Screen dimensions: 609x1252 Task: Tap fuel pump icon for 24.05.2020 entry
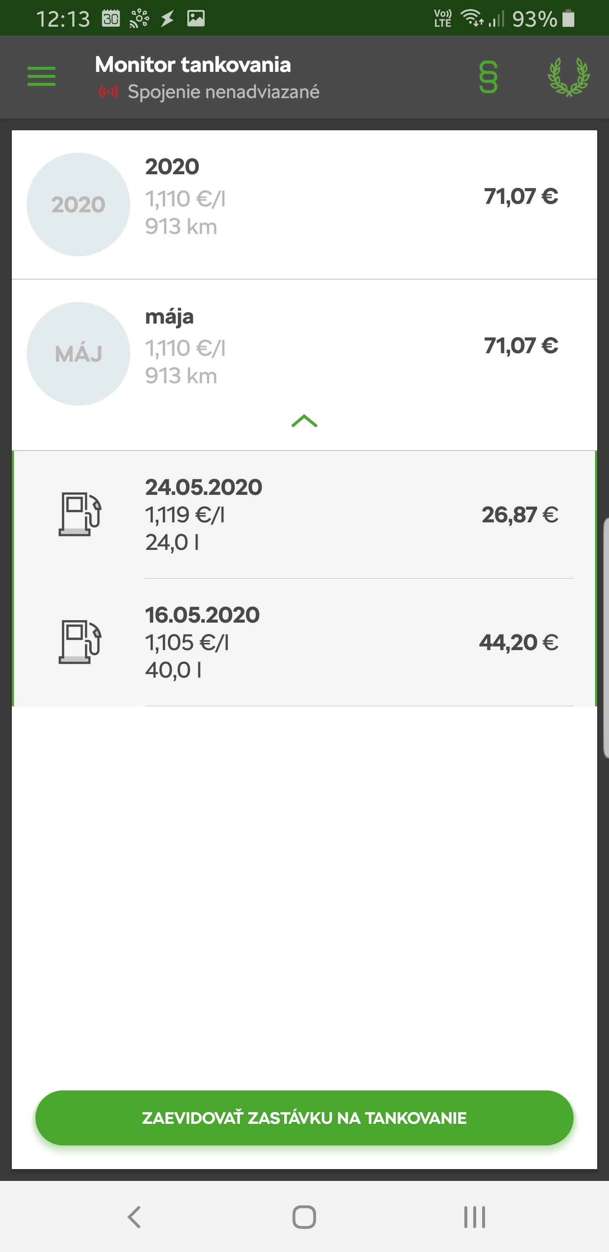[x=80, y=514]
